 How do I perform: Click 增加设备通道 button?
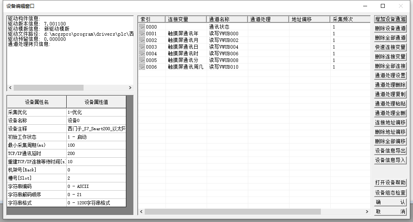coord(390,19)
